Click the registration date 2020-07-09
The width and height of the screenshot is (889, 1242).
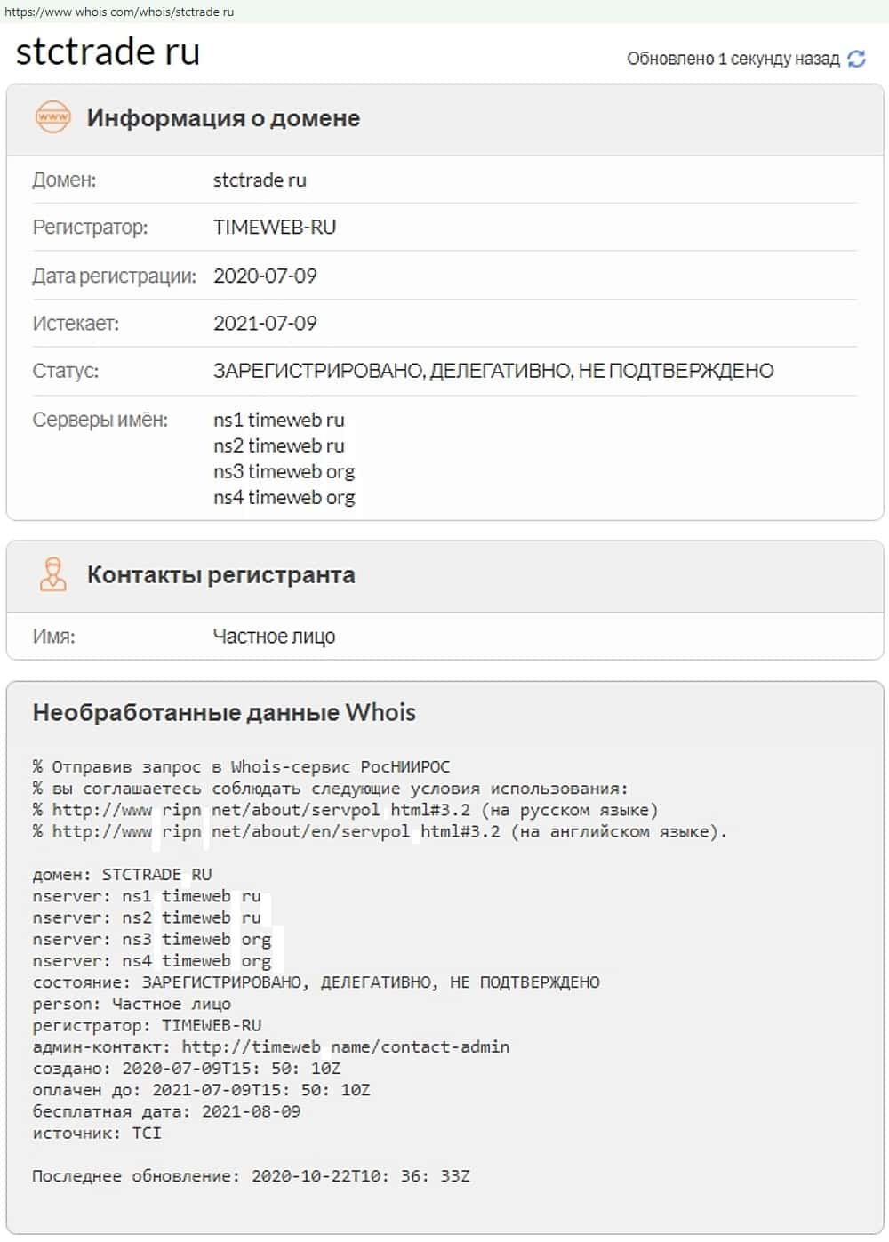coord(265,276)
